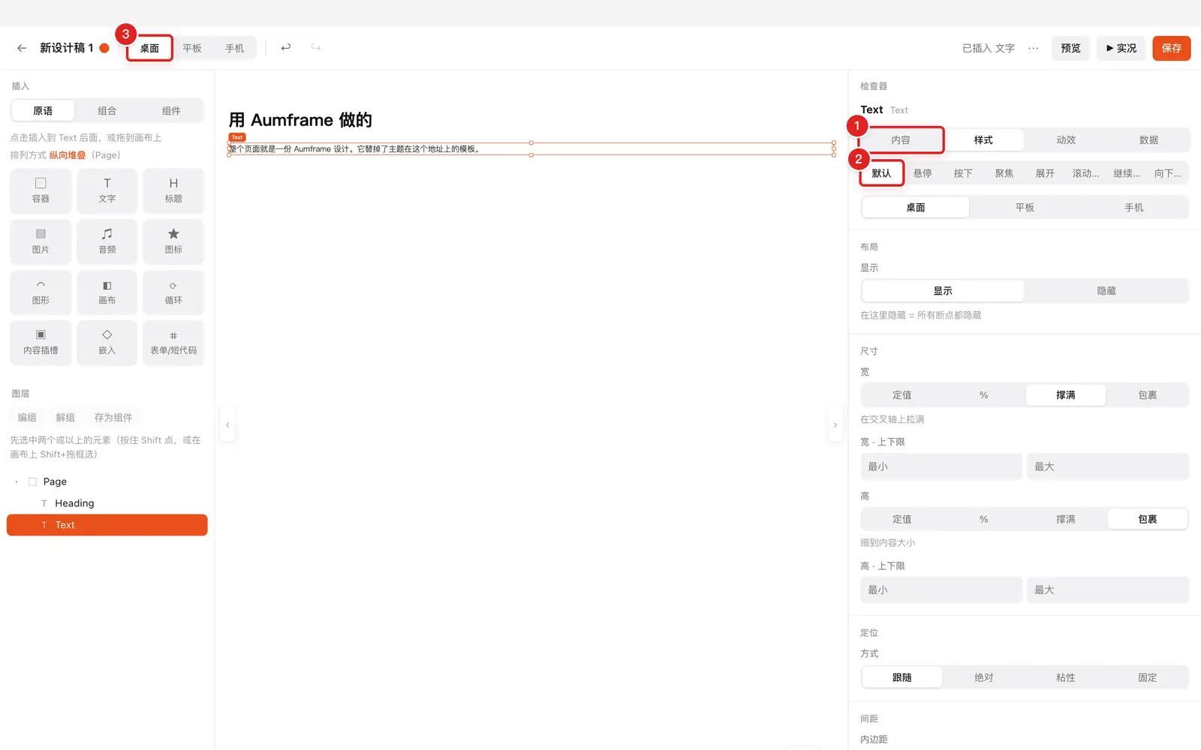Insert a 图标 star icon element

pyautogui.click(x=173, y=241)
